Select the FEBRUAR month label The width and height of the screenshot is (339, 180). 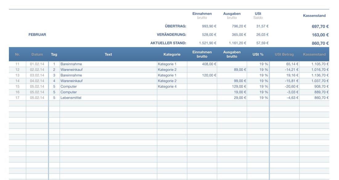pyautogui.click(x=37, y=34)
